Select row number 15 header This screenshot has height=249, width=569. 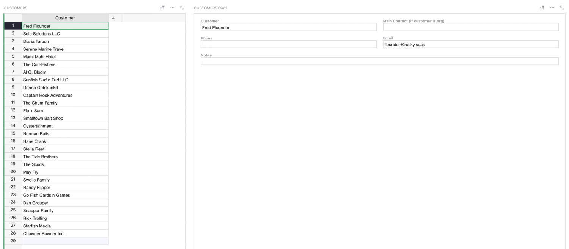coord(13,133)
